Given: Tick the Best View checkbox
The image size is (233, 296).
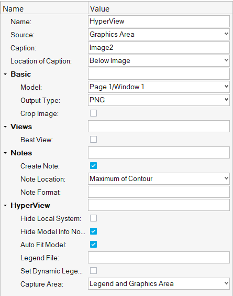Looking at the screenshot, I should click(93, 140).
